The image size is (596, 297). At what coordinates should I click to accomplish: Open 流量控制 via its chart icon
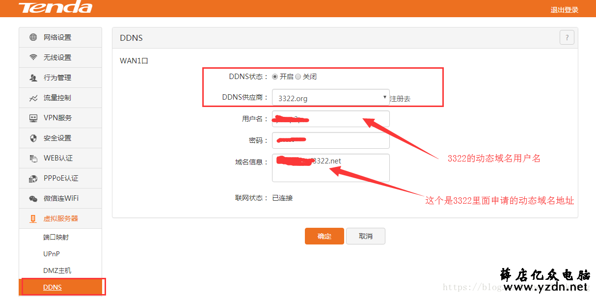point(33,98)
